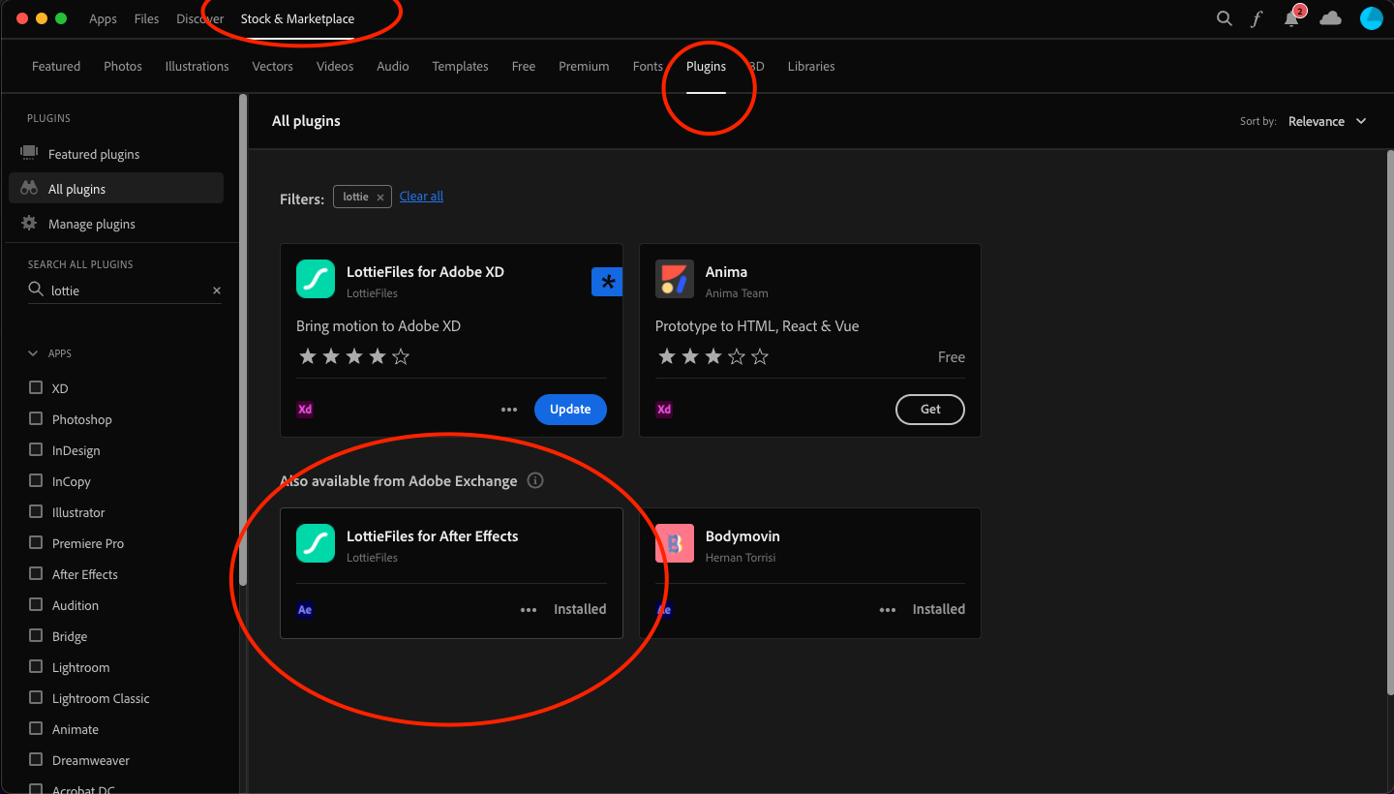Open the Premium category tab

(584, 66)
